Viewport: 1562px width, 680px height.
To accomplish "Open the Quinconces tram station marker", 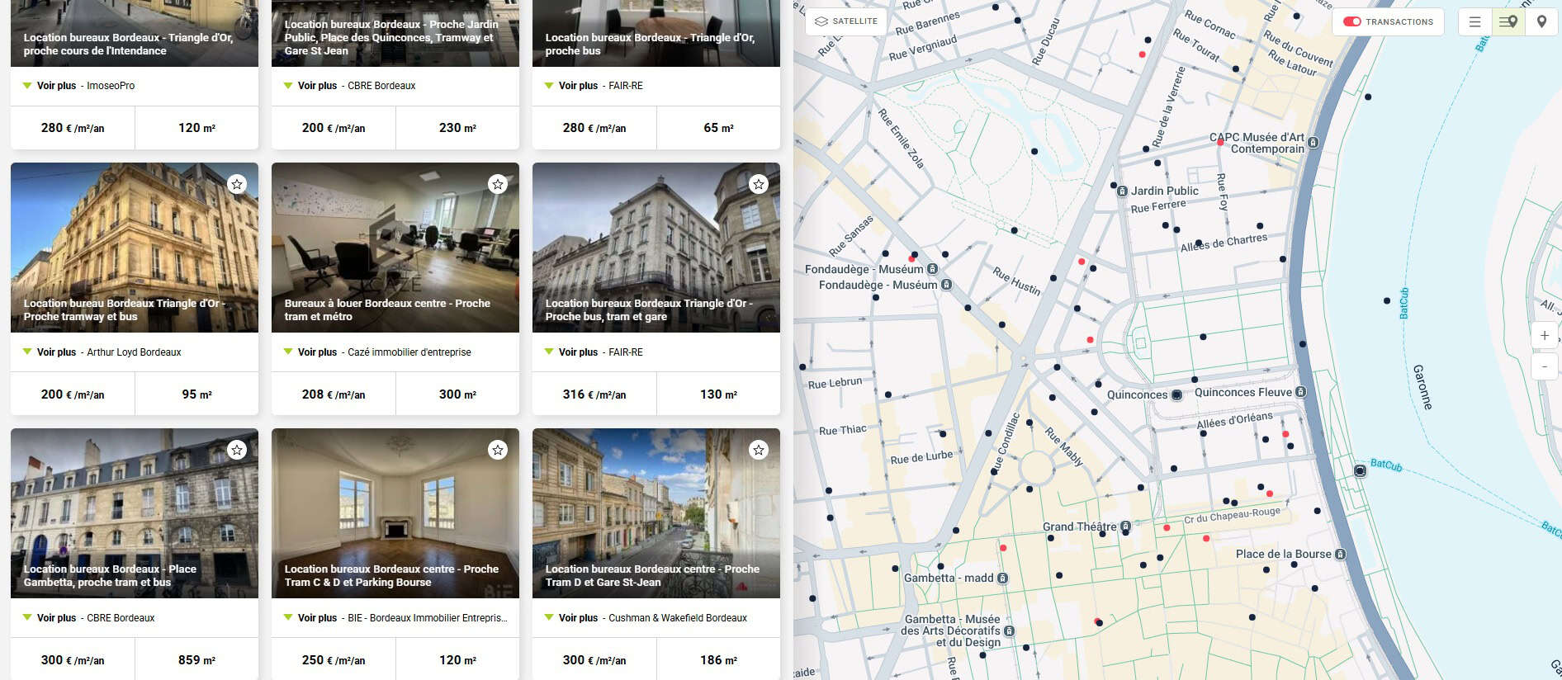I will (x=1176, y=395).
